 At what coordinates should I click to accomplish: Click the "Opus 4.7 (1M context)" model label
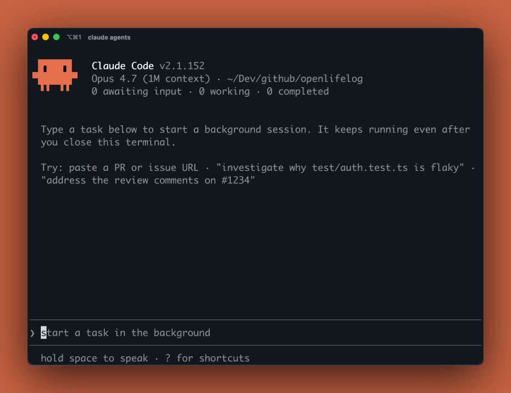point(151,79)
